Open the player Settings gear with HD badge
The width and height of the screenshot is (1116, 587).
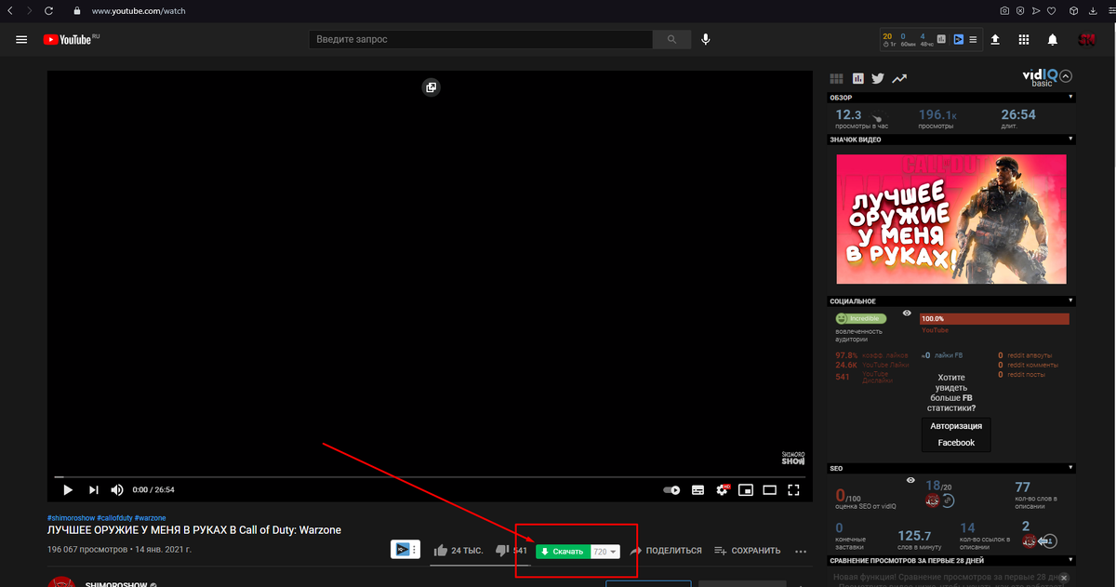[x=723, y=489]
